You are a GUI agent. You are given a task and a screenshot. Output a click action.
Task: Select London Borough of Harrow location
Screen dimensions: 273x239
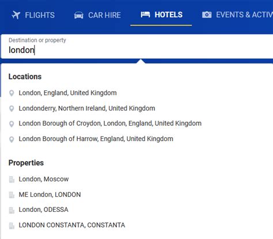click(x=96, y=139)
